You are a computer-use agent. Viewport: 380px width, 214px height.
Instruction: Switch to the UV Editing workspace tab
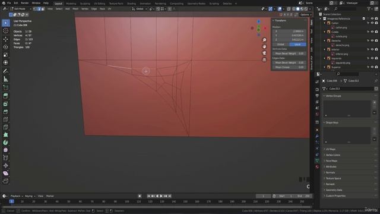100,4
